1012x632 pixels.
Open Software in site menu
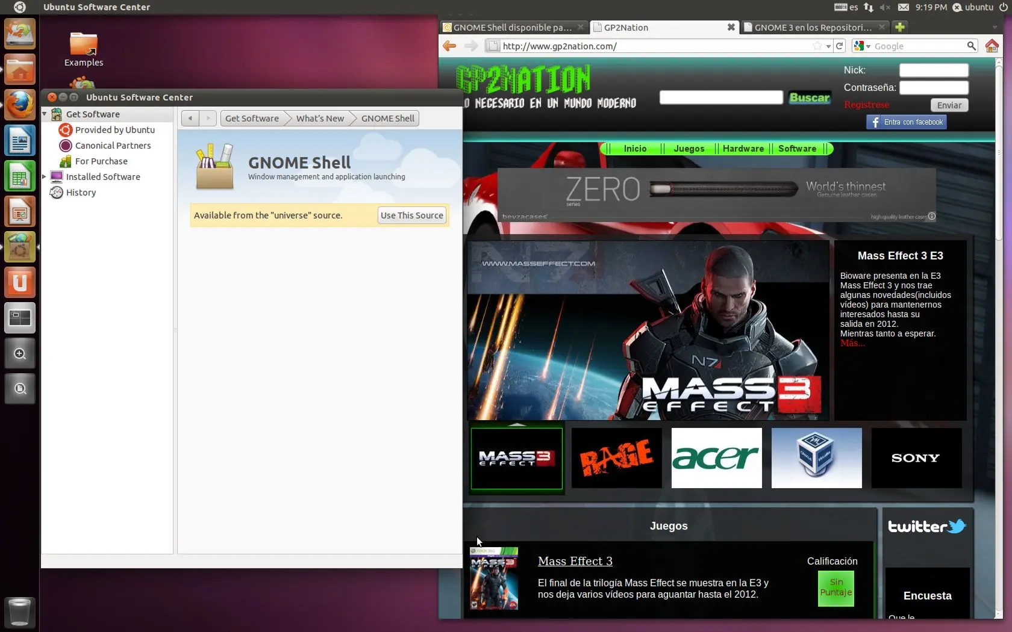798,149
